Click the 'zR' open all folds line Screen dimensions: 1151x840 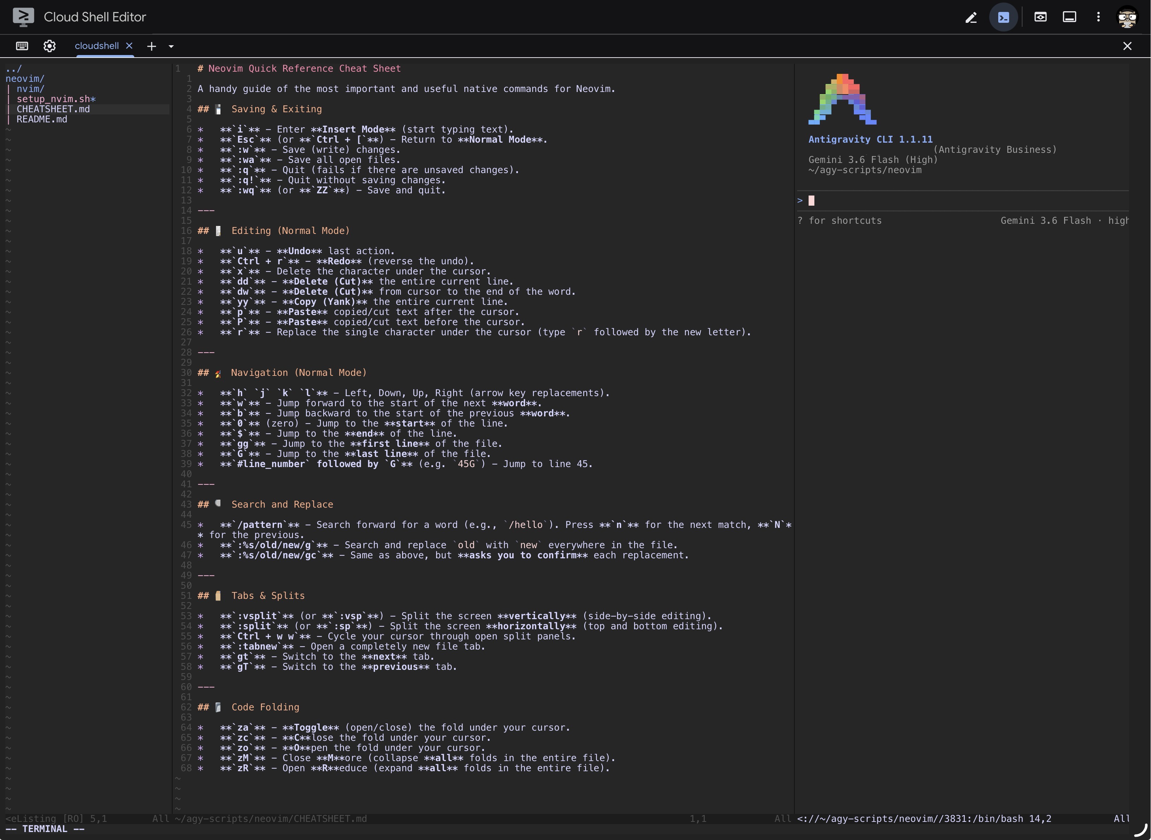coord(404,768)
